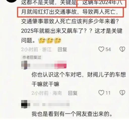Tap the reply '我也是看到有一个网友查出来的'
This screenshot has height=120, width=129.
click(72, 114)
